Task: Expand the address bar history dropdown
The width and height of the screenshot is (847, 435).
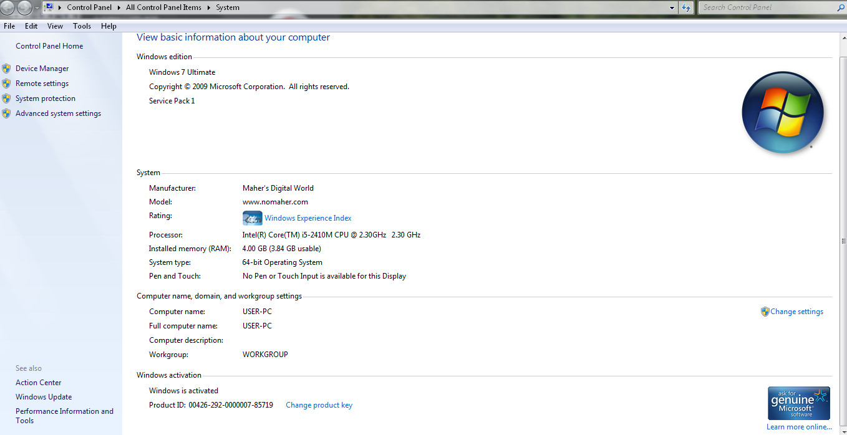Action: pos(672,7)
